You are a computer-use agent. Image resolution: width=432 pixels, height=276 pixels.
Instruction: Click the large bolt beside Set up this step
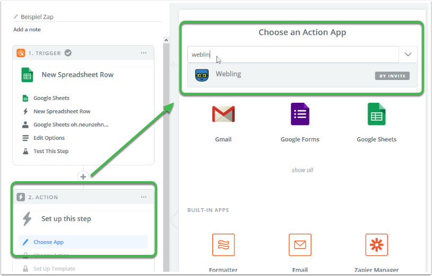click(27, 219)
